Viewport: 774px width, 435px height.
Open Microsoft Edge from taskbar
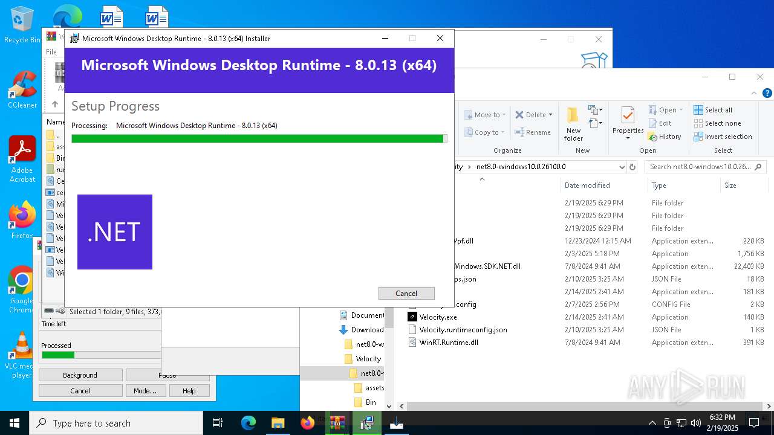(x=249, y=423)
